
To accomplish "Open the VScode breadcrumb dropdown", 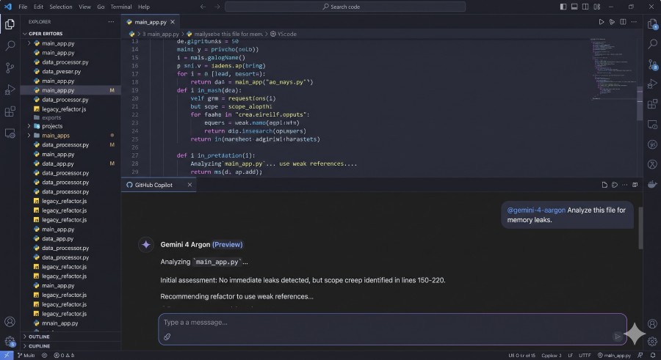I will 283,34.
